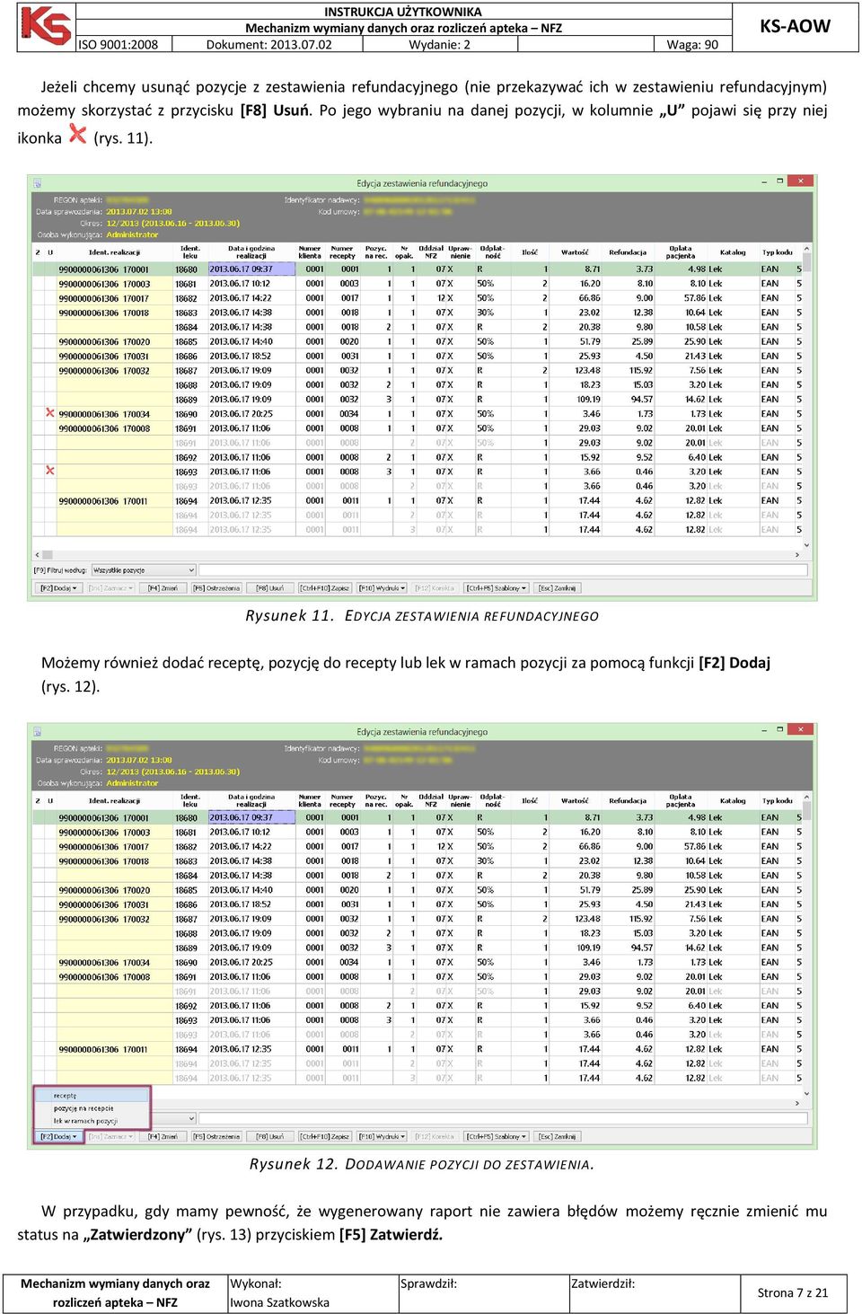
Task: Choose 'receptę' from the Dodaj menu
Action: click(x=92, y=1096)
